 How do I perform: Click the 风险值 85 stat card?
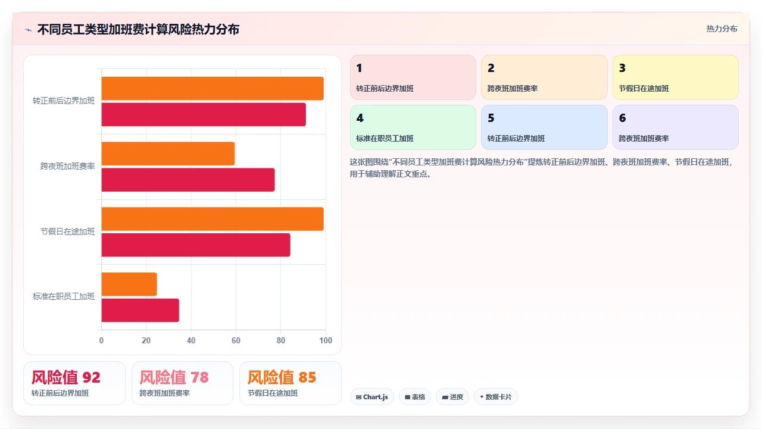point(291,383)
